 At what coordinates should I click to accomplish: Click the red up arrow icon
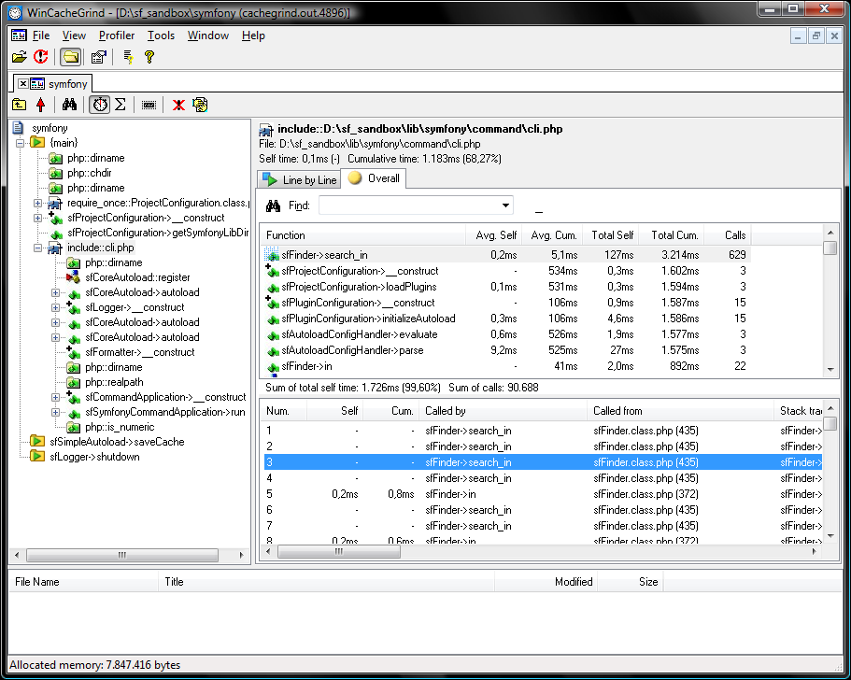[x=40, y=105]
